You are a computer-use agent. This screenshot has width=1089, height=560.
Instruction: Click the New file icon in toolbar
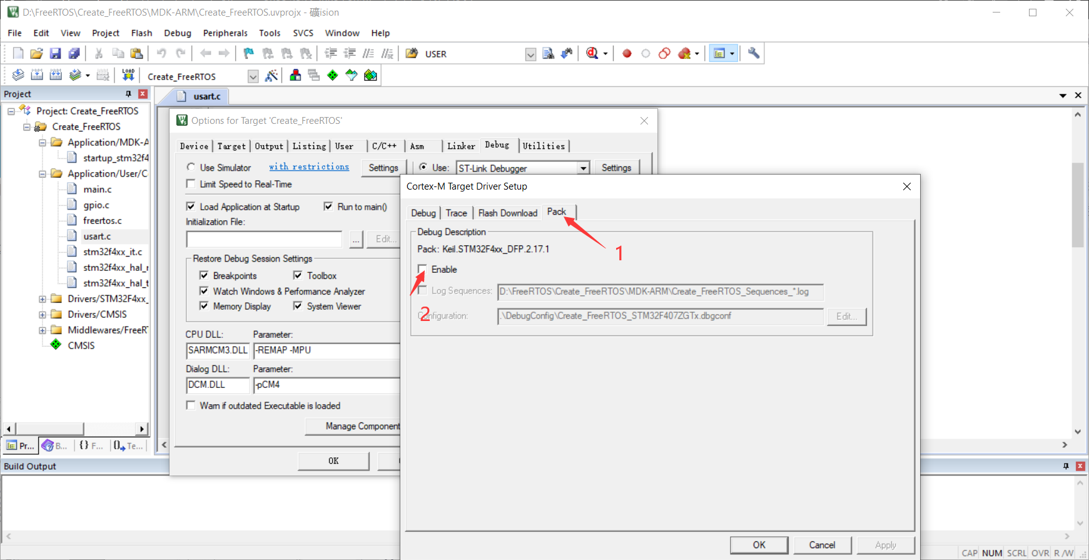(x=18, y=54)
